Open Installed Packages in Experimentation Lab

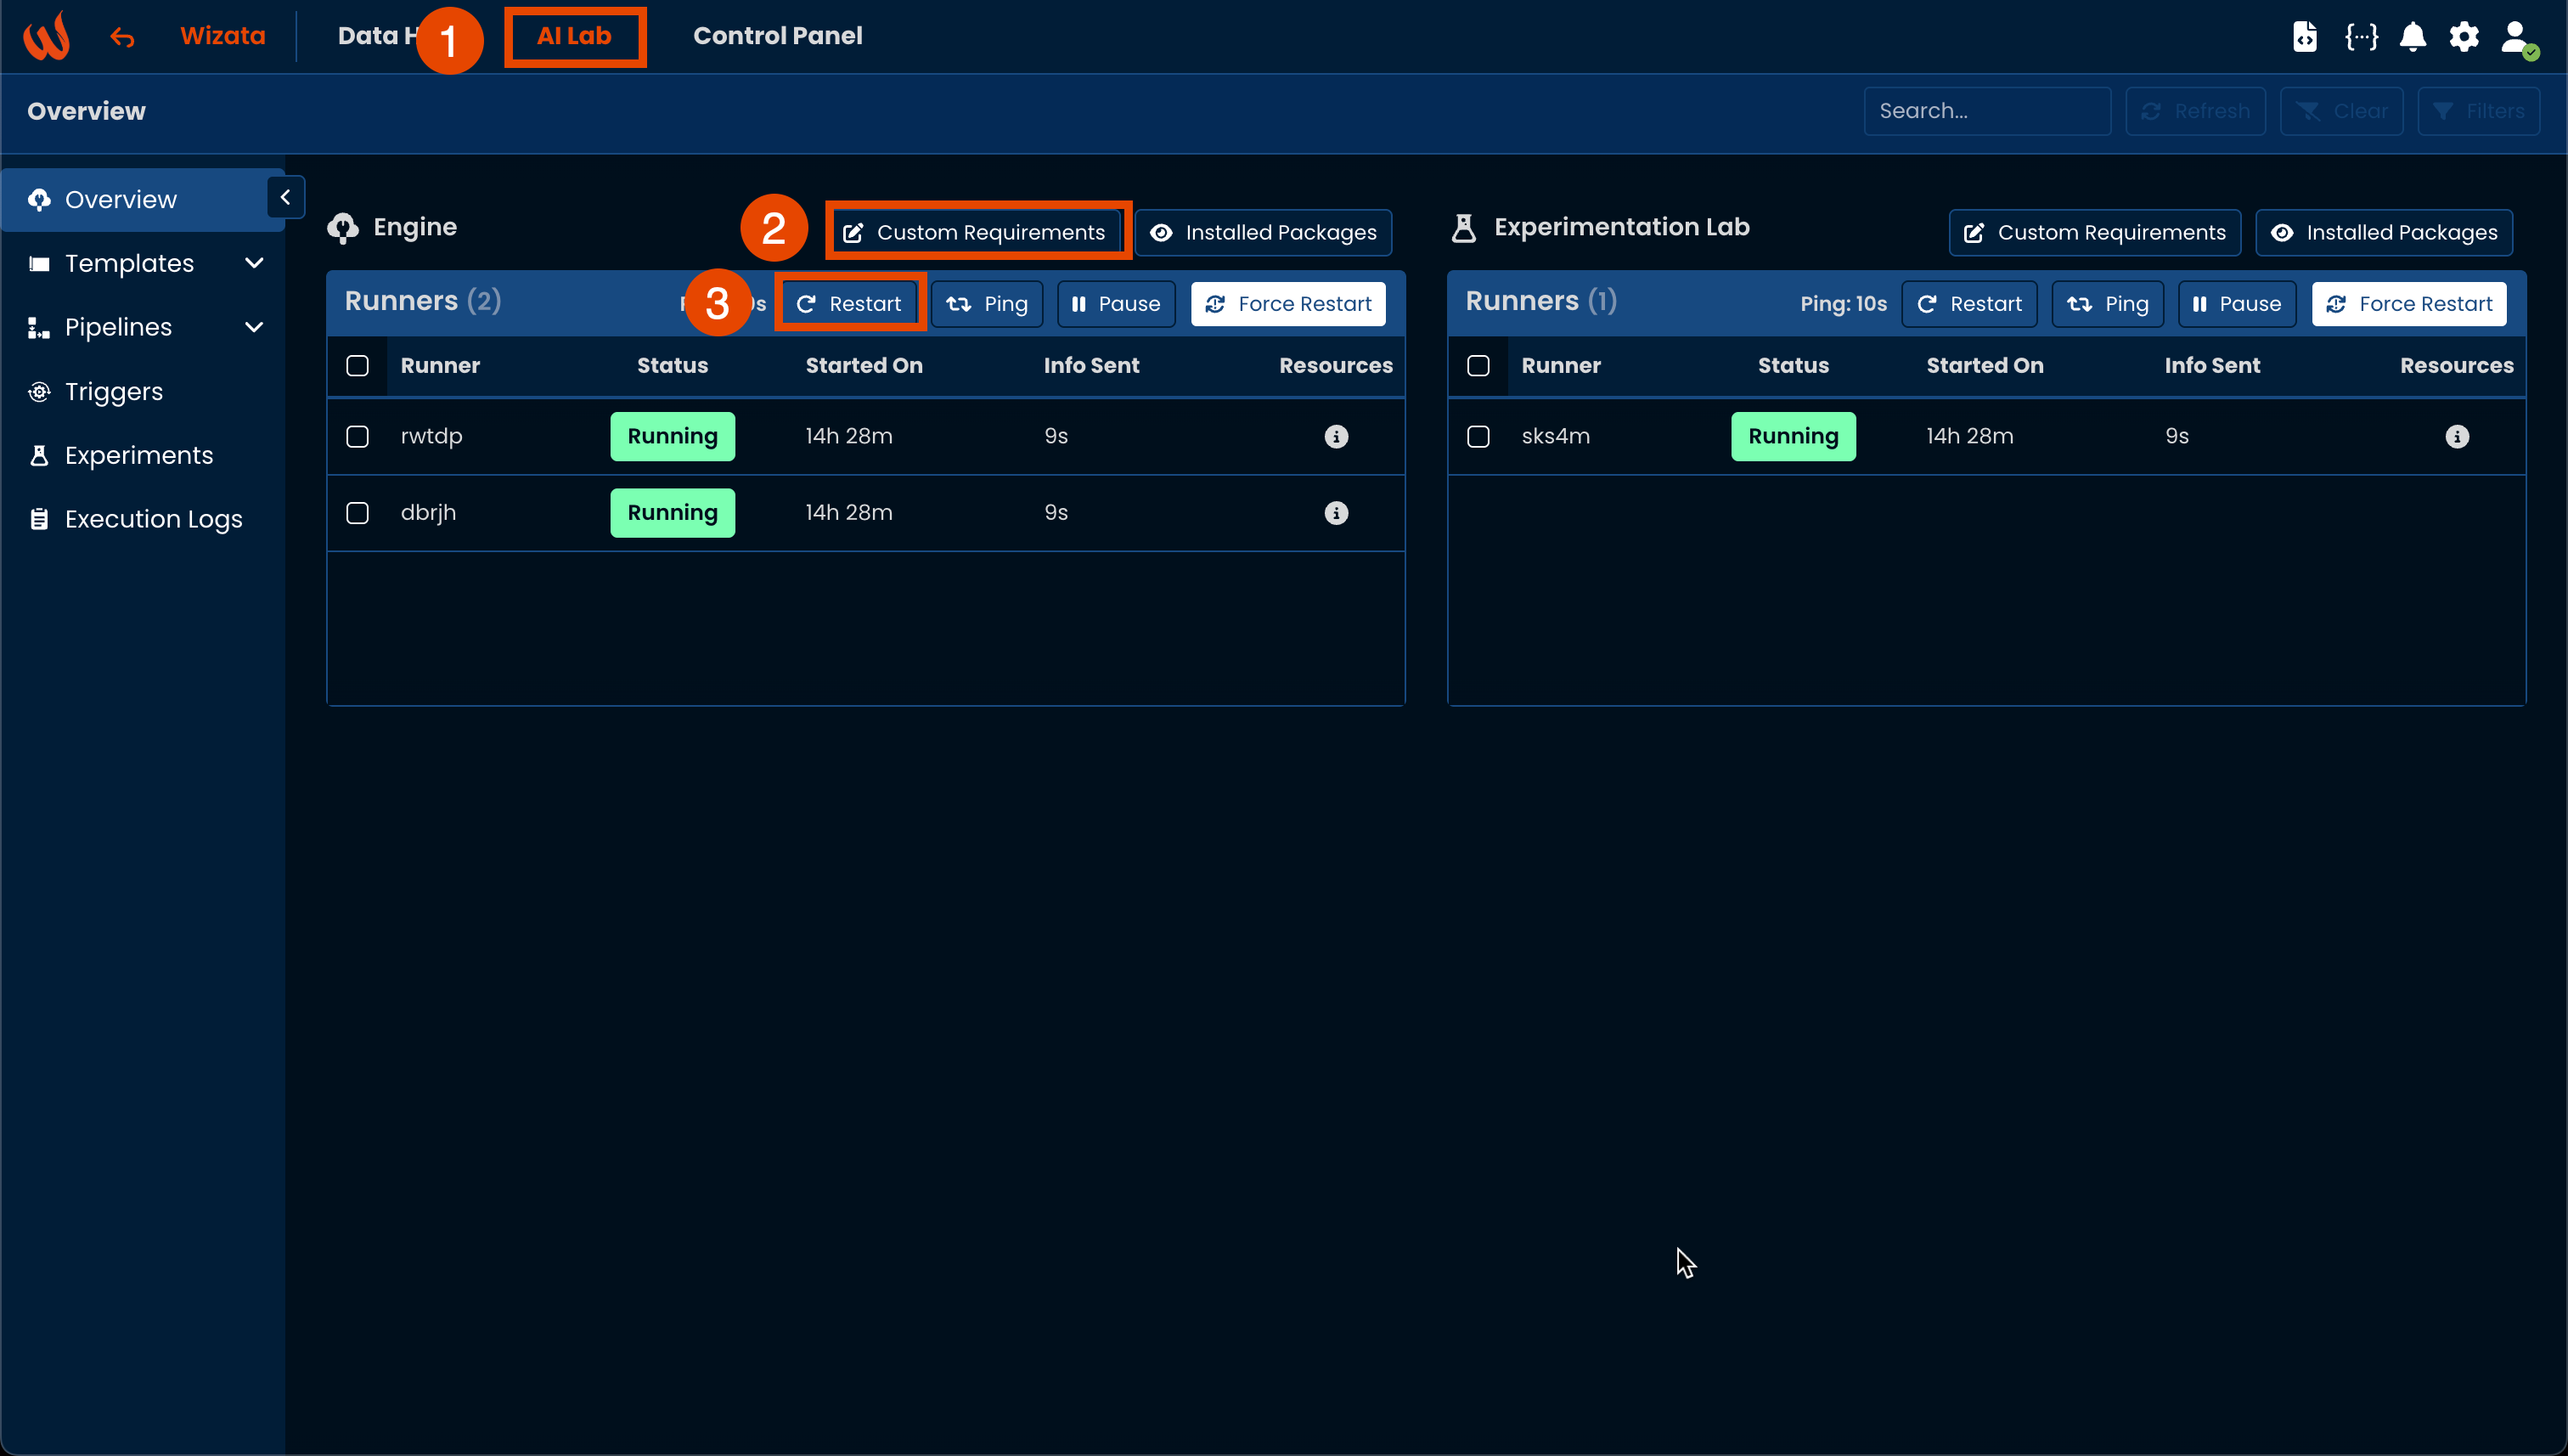pos(2383,233)
